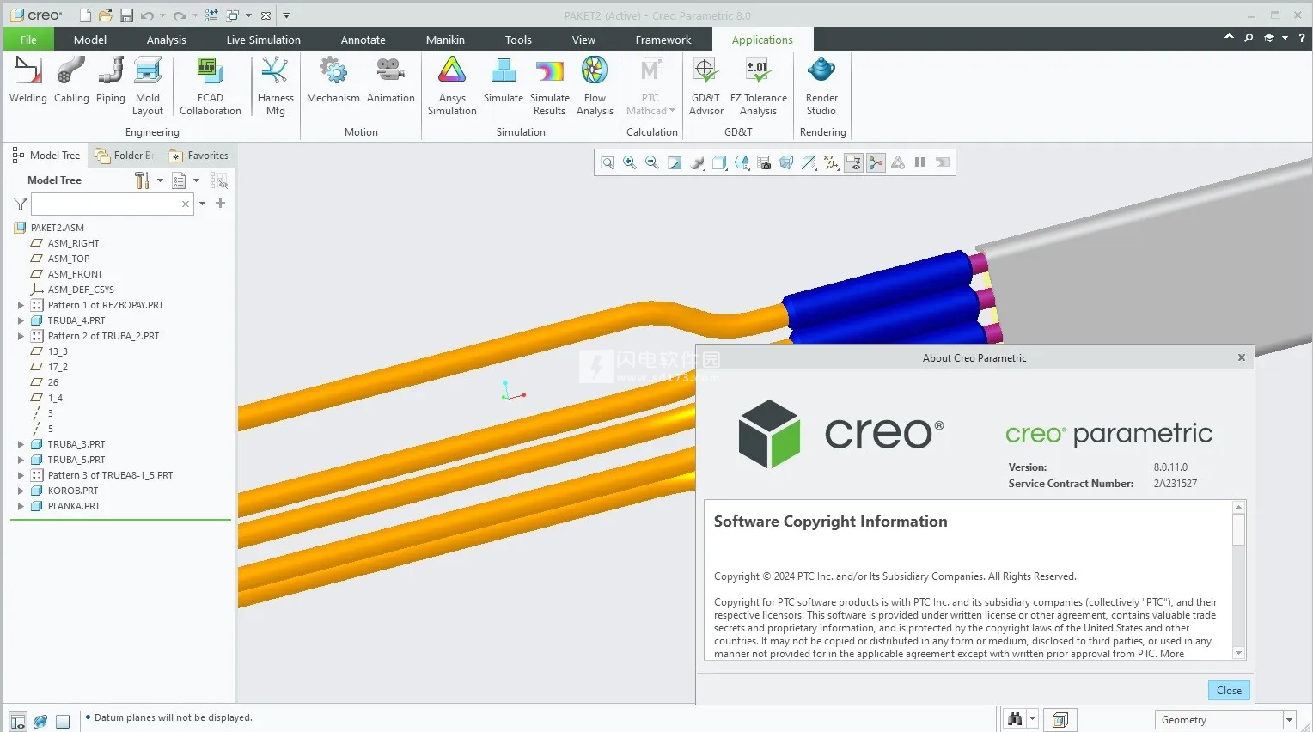Viewport: 1313px width, 732px height.
Task: Click Refit view icon in graphics toolbar
Action: pos(608,162)
